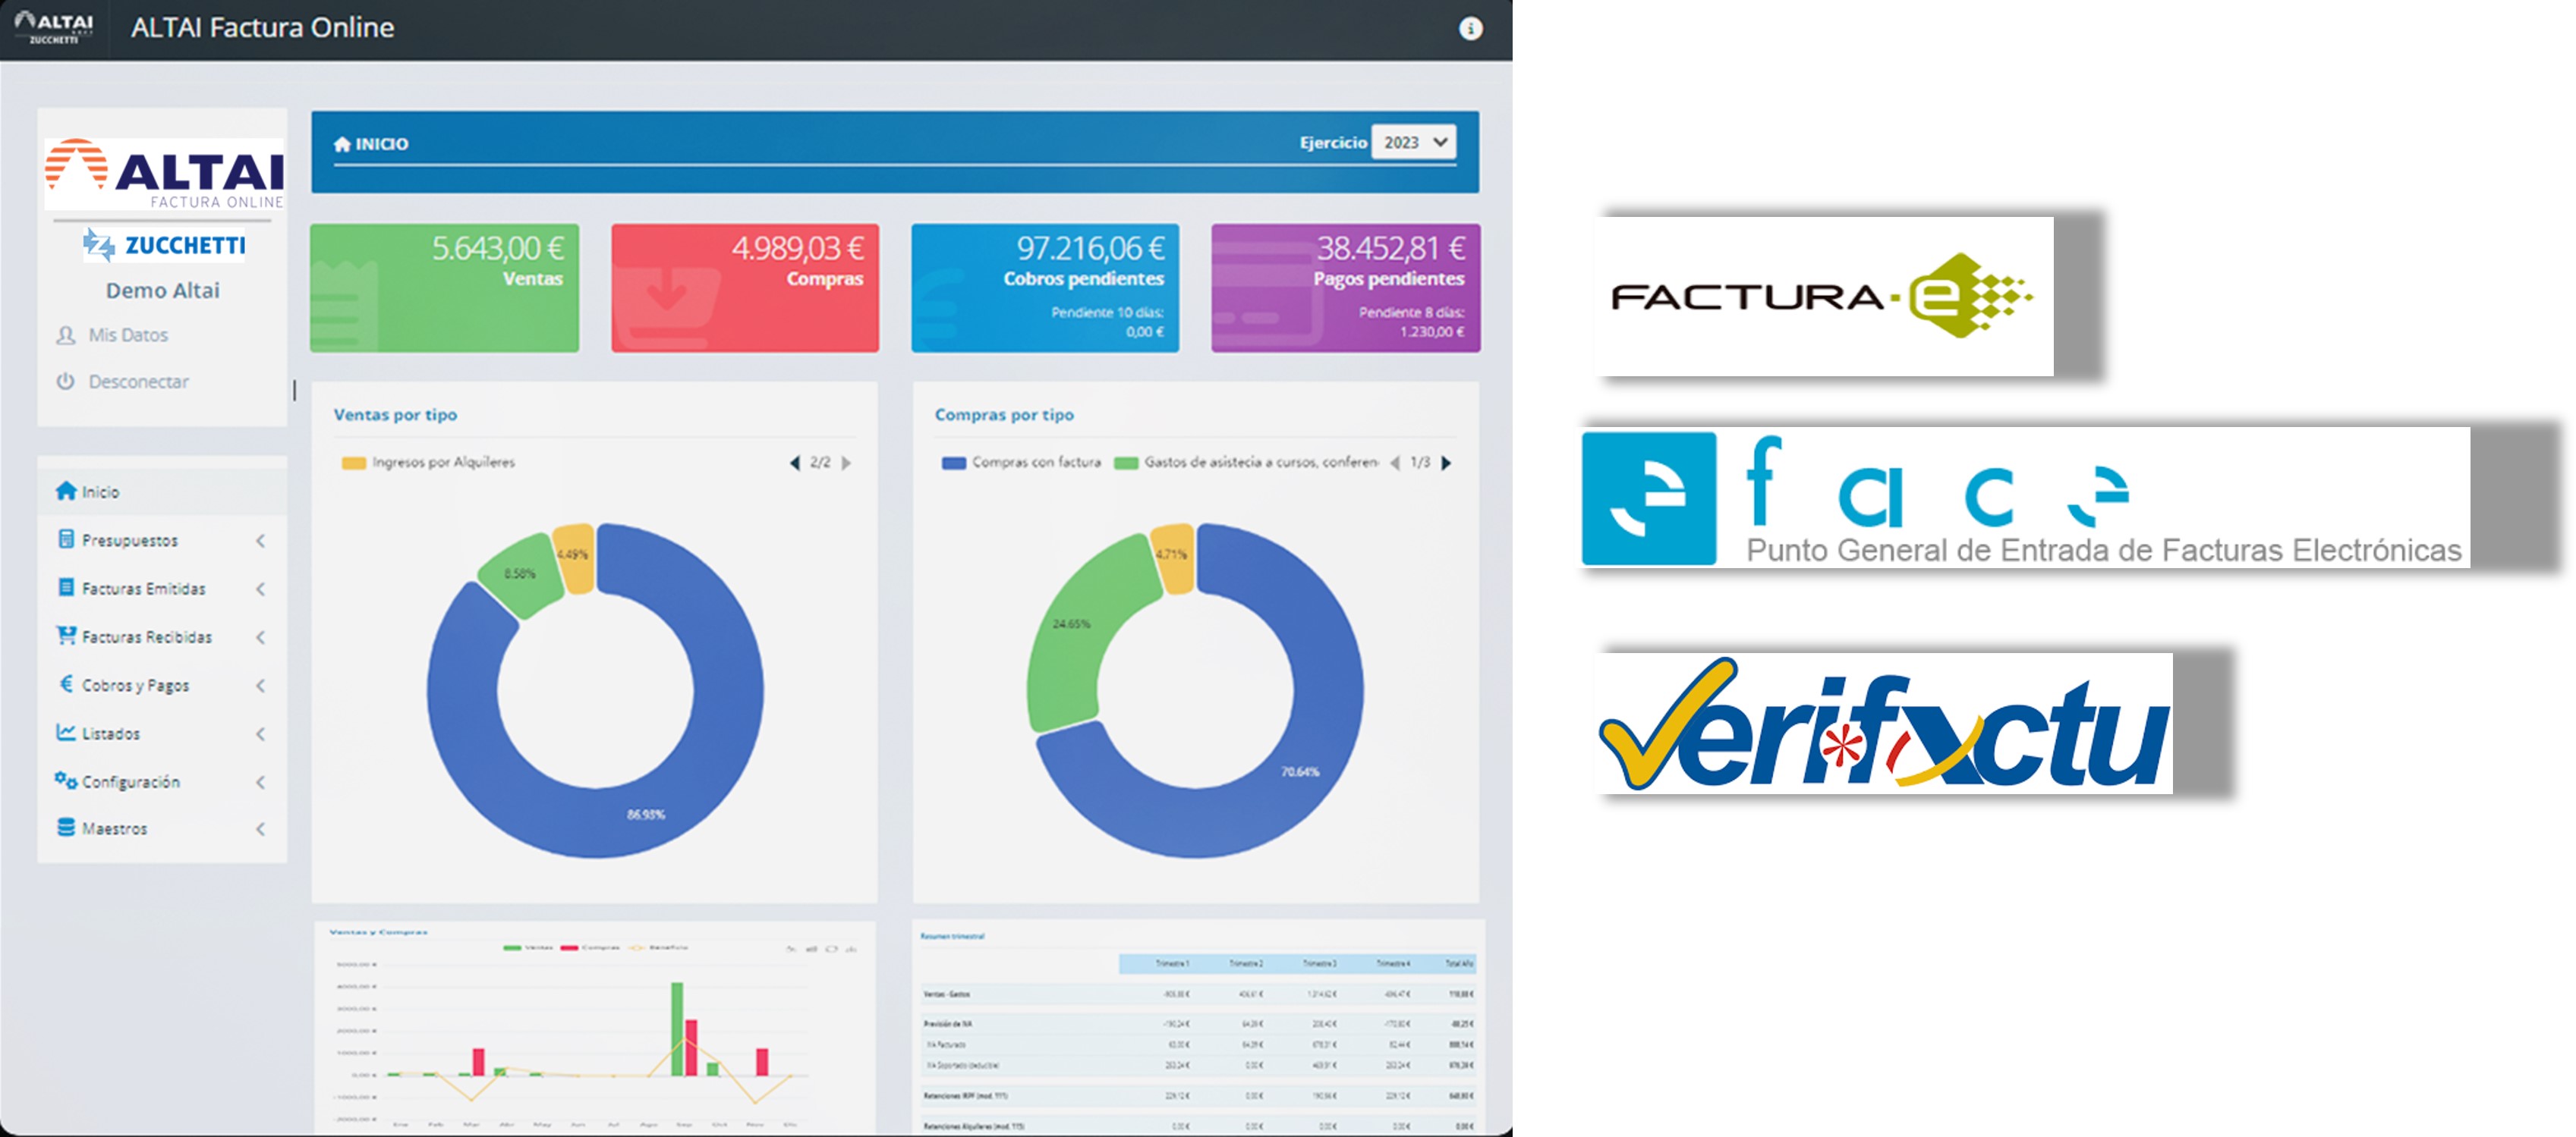The height and width of the screenshot is (1137, 2576).
Task: Expand the Facturas Recibidas chevron
Action: click(x=260, y=636)
